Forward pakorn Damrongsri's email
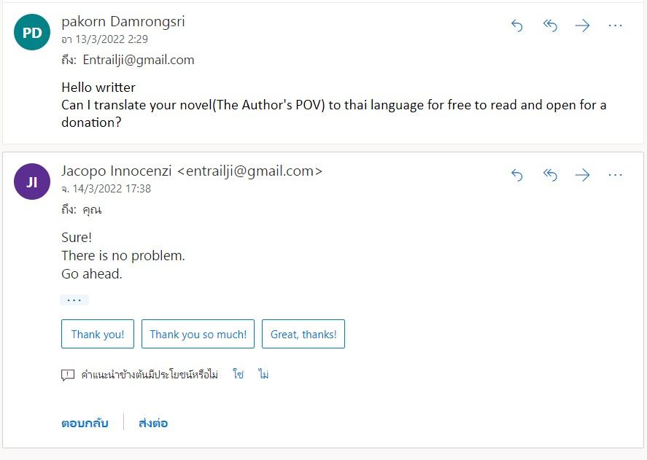 tap(582, 26)
